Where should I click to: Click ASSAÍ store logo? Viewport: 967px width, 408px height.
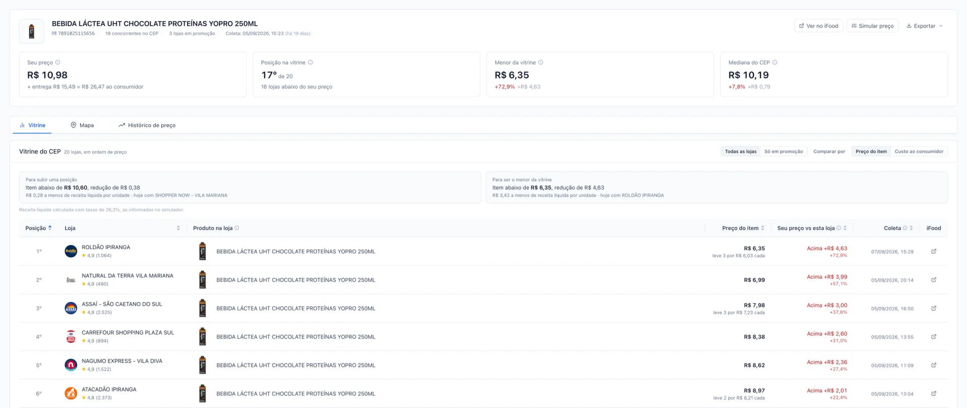[x=71, y=308]
